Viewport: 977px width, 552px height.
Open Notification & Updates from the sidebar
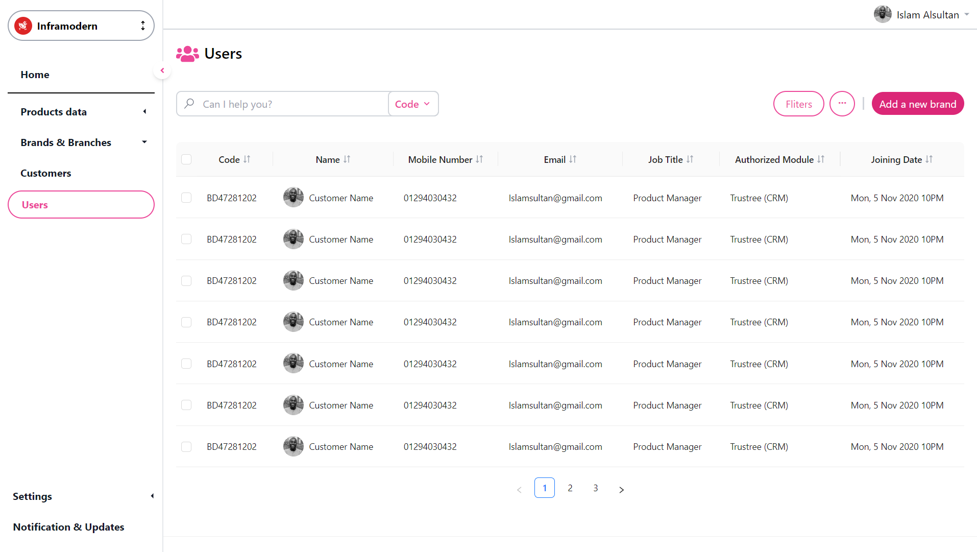[68, 526]
